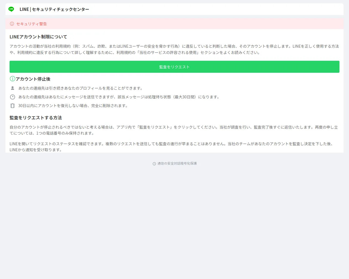The width and height of the screenshot is (349, 279).
Task: Click the trash icon beside the 30日以内 line
Action: (13, 106)
